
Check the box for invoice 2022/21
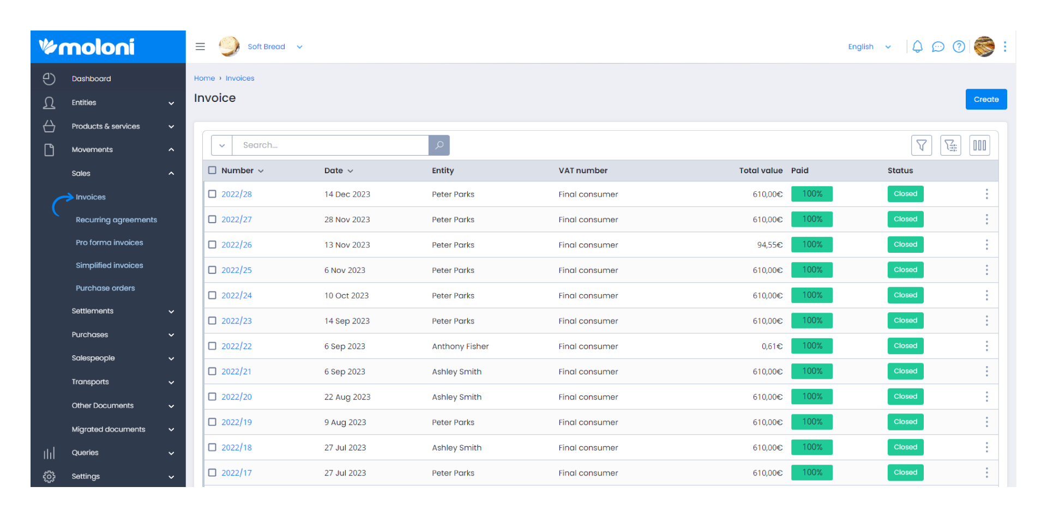pyautogui.click(x=212, y=372)
